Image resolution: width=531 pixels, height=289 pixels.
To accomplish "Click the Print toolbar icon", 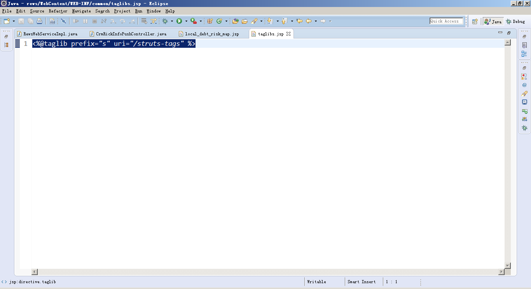I will (x=39, y=21).
